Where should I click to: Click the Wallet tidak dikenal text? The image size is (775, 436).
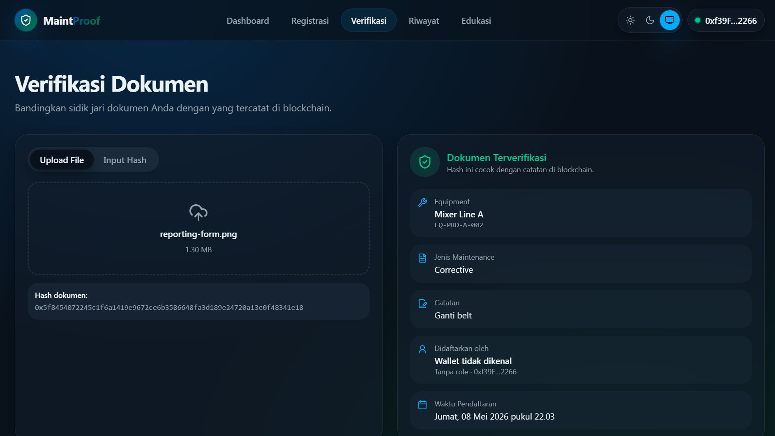tap(473, 361)
